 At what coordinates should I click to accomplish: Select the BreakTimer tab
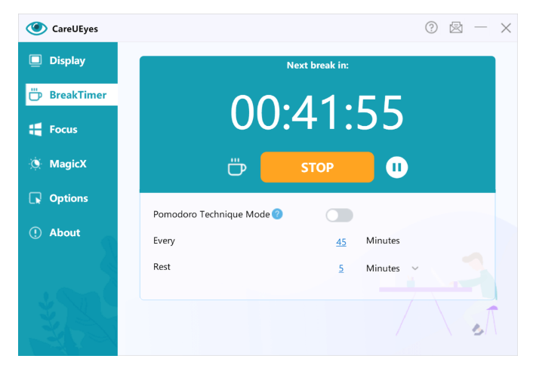point(72,95)
